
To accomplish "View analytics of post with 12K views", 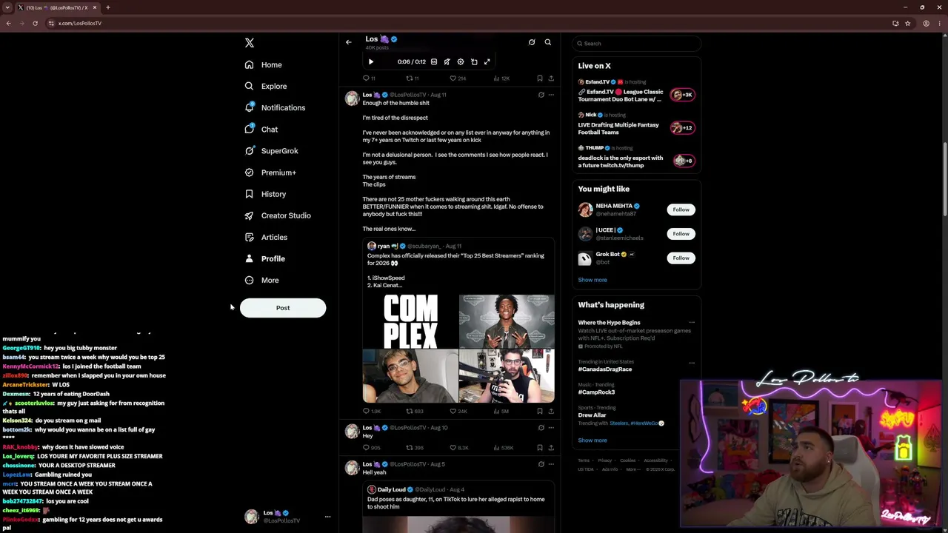I will click(501, 78).
